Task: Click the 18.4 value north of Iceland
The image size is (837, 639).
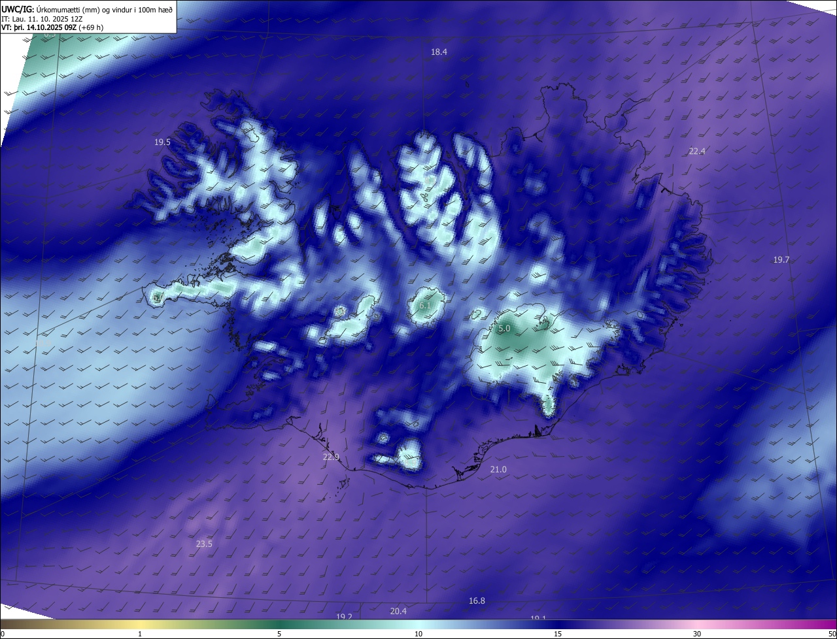Action: click(x=439, y=52)
